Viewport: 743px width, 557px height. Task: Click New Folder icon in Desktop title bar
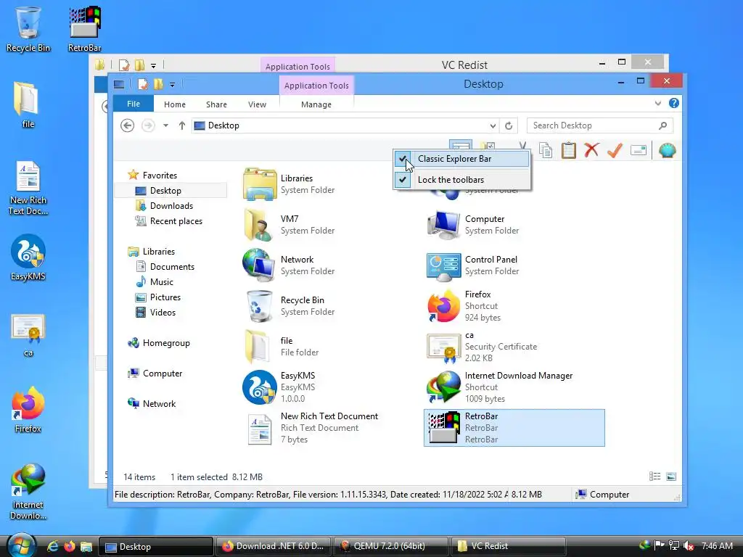coord(158,84)
